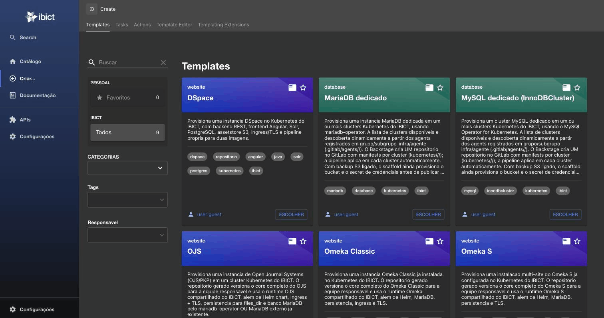604x318 pixels.
Task: Open the sidebar Search magnifier
Action: coord(13,37)
